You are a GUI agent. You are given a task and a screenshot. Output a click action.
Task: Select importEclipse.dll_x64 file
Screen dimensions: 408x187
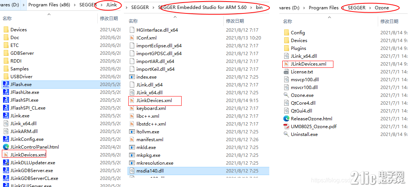tap(159, 46)
